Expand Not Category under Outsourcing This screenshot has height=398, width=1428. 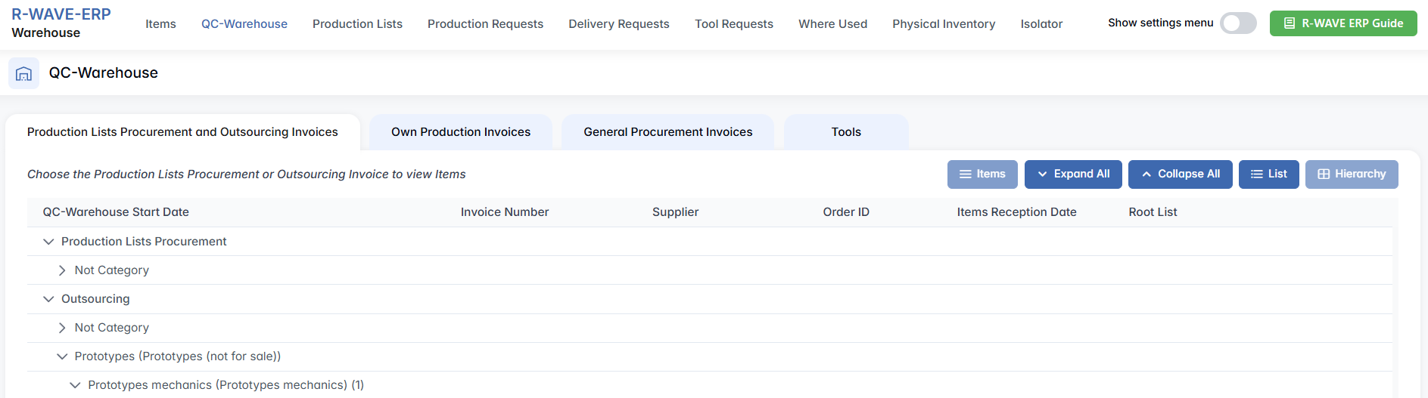click(62, 328)
